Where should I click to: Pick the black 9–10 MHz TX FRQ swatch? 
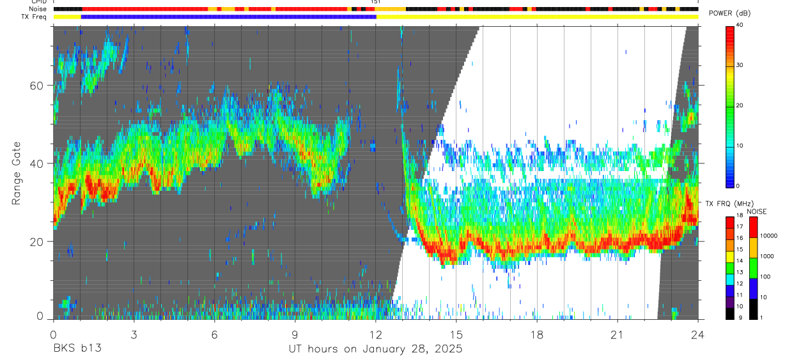(729, 313)
